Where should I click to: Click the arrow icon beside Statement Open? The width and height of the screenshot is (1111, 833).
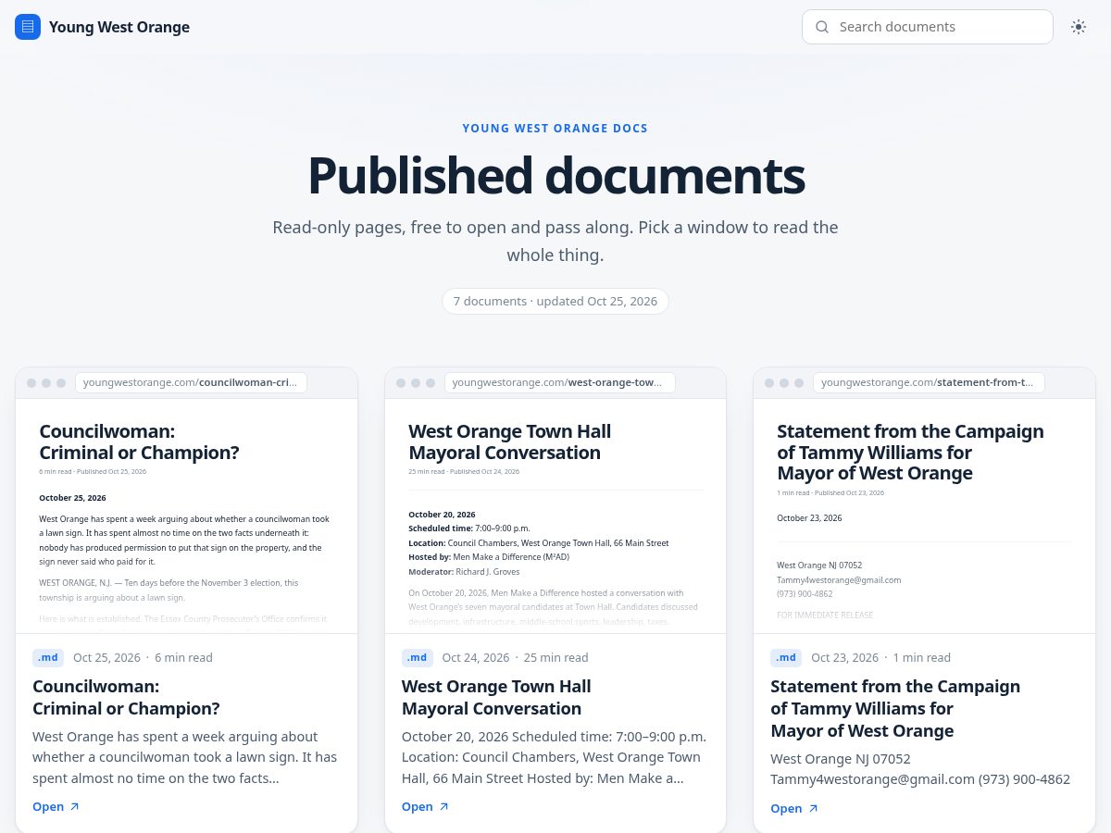coord(813,808)
